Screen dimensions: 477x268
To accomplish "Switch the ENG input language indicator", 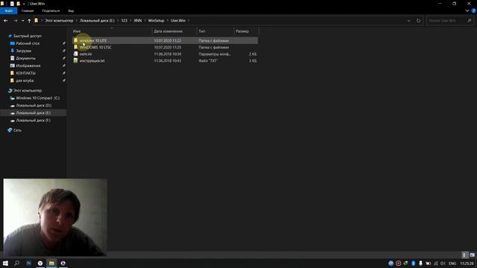I will click(x=452, y=263).
